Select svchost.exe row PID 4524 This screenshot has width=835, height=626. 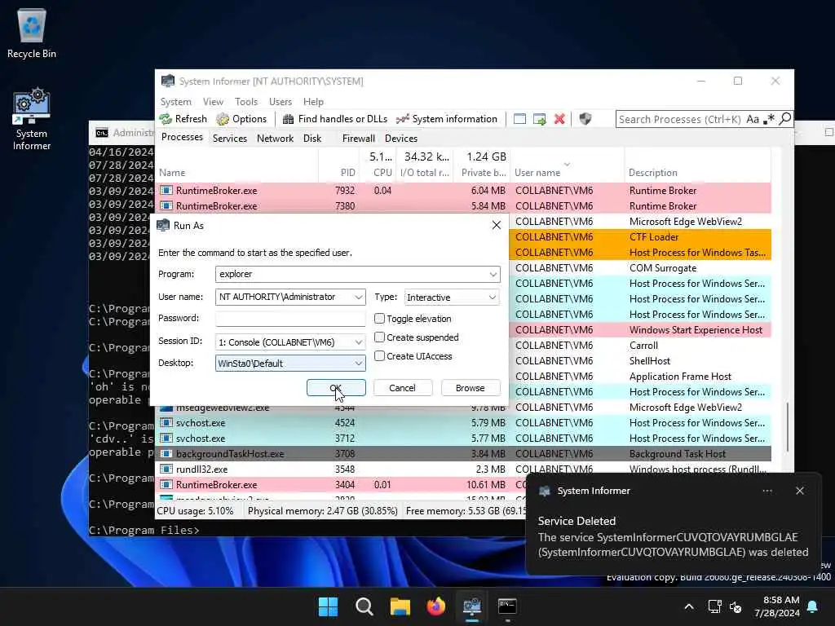tap(463, 423)
